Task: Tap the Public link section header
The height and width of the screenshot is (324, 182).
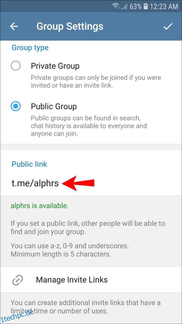Action: (x=29, y=164)
